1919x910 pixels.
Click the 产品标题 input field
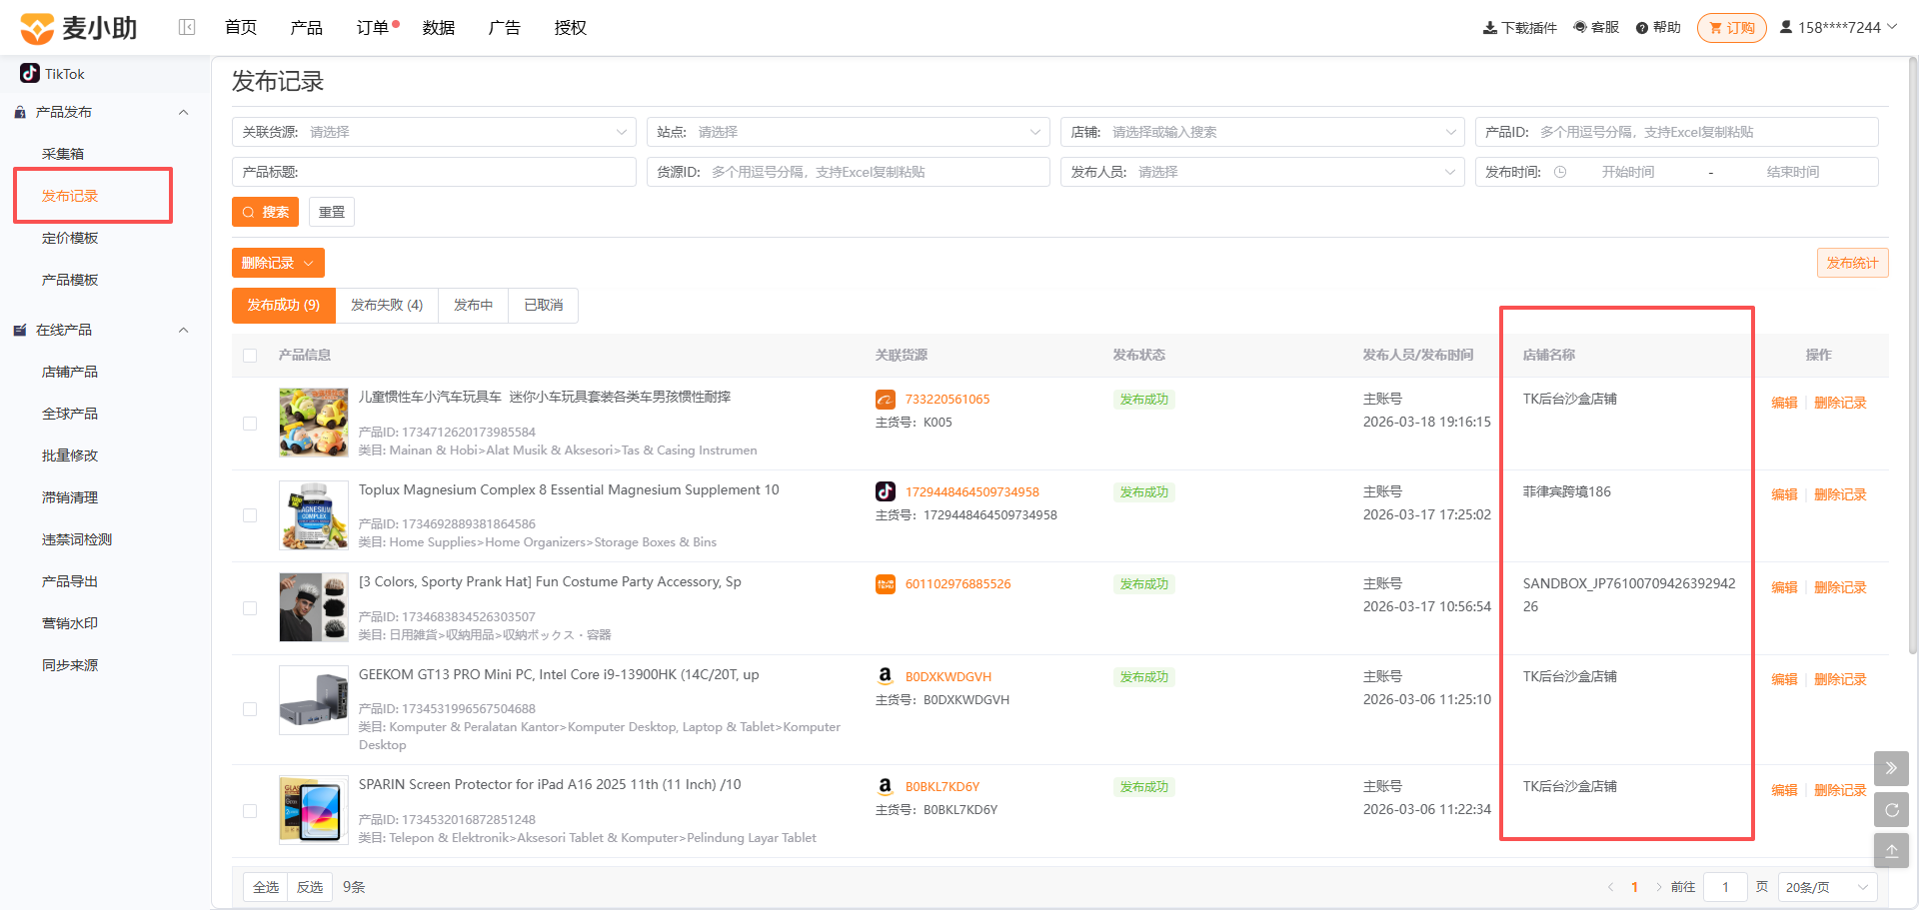tap(434, 172)
